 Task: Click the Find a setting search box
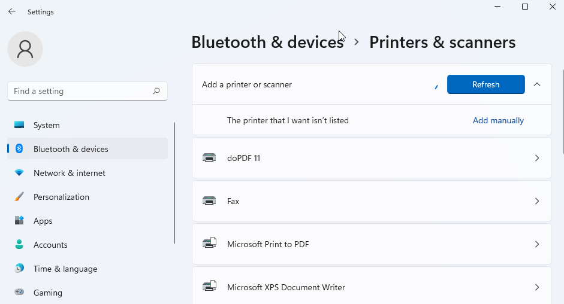coord(88,91)
